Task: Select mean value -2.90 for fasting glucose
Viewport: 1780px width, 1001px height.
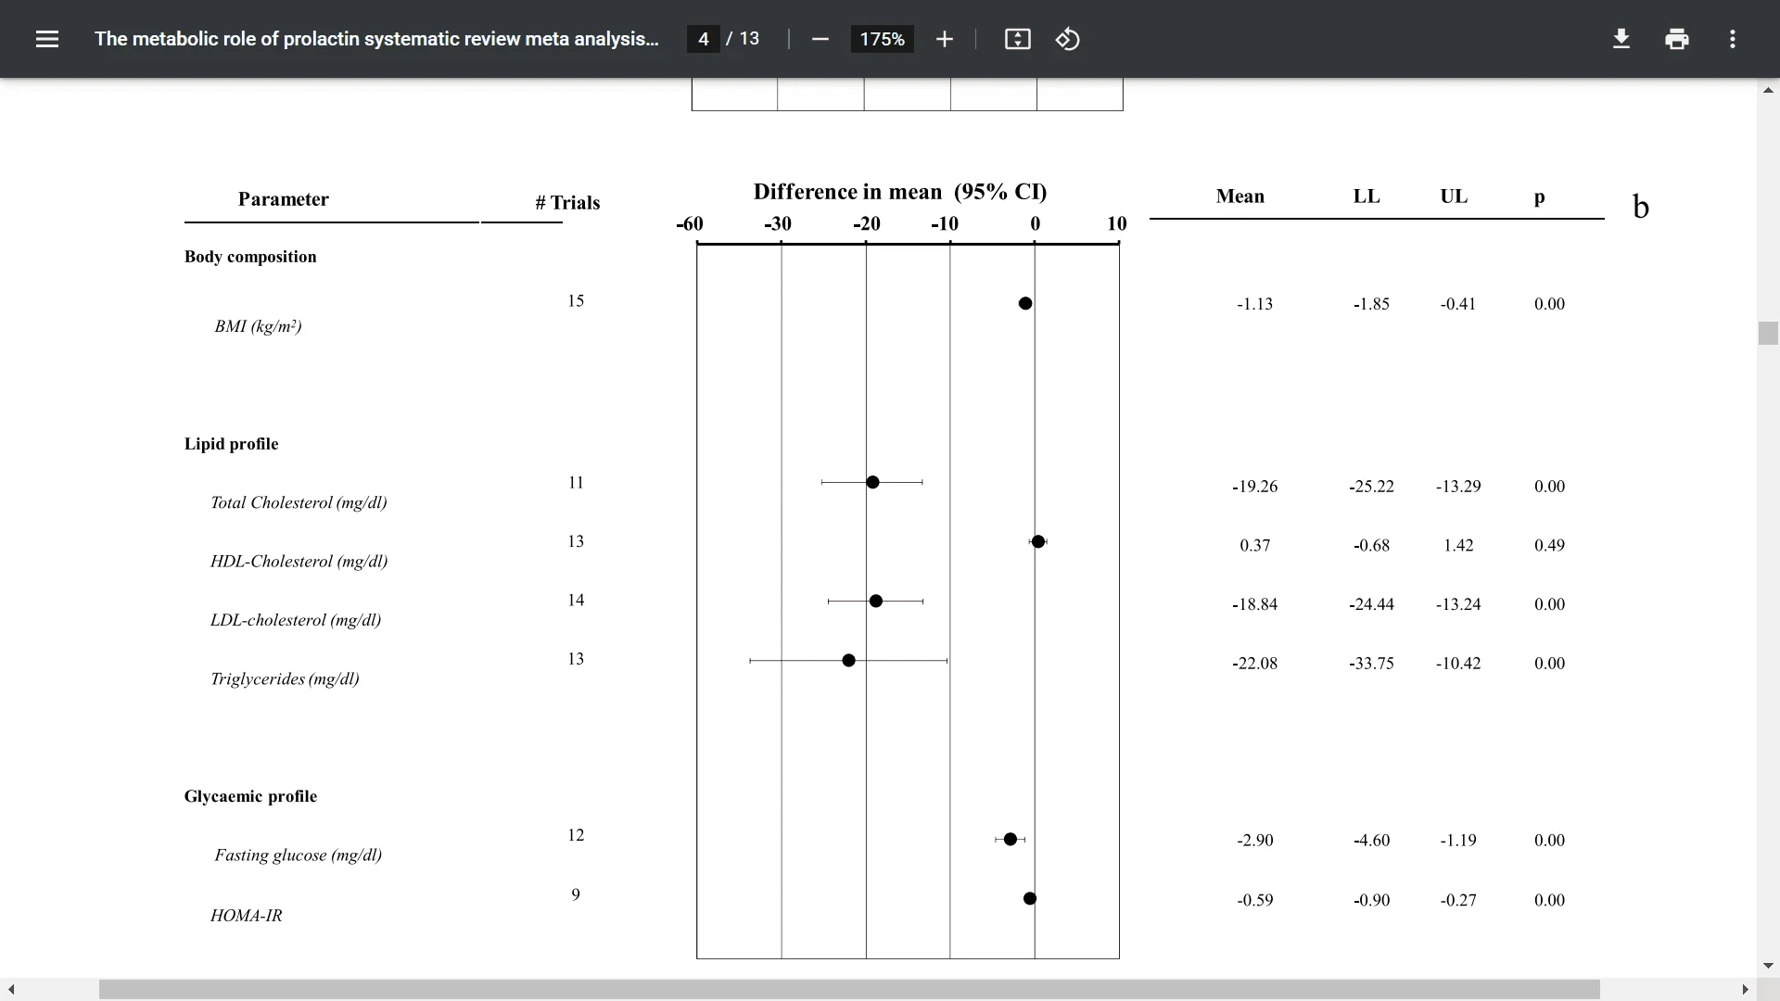Action: click(1254, 841)
